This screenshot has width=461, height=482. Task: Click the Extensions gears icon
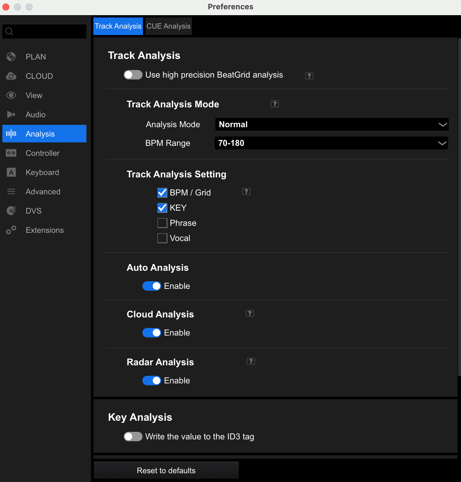[x=11, y=230]
